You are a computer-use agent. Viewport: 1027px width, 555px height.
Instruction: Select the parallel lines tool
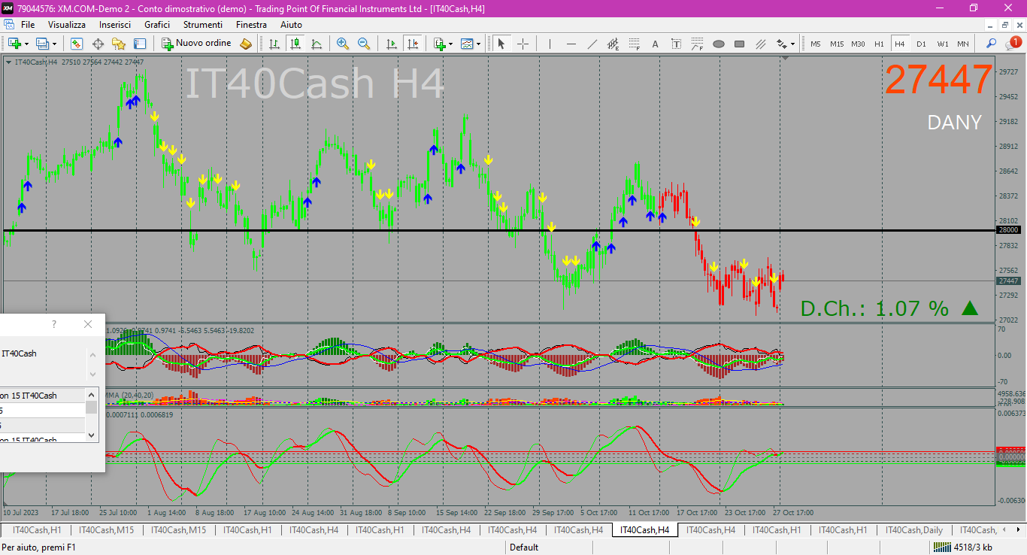pos(760,44)
